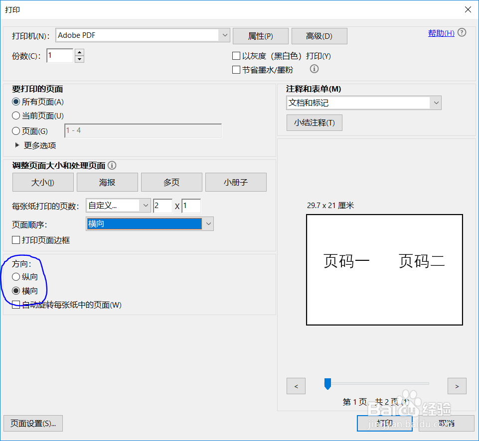Enable 以灰度 (黑白色) 打印 checkbox
This screenshot has width=479, height=441.
(236, 56)
